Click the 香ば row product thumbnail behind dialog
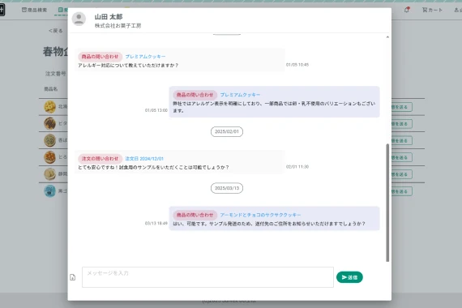The height and width of the screenshot is (308, 462). coord(49,140)
